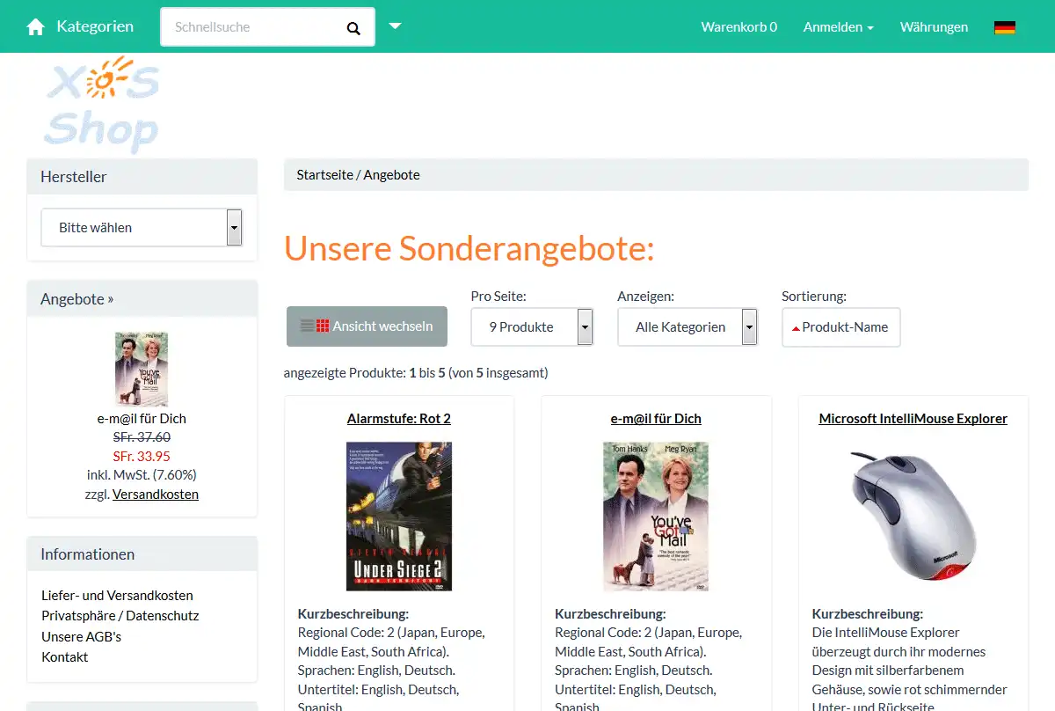Open Liefer- und Versandkosten info
The height and width of the screenshot is (711, 1055).
117,596
